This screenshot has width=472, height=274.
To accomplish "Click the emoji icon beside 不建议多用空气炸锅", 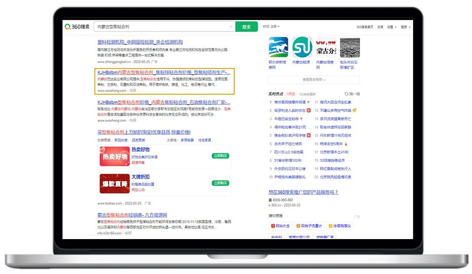I will click(x=354, y=110).
